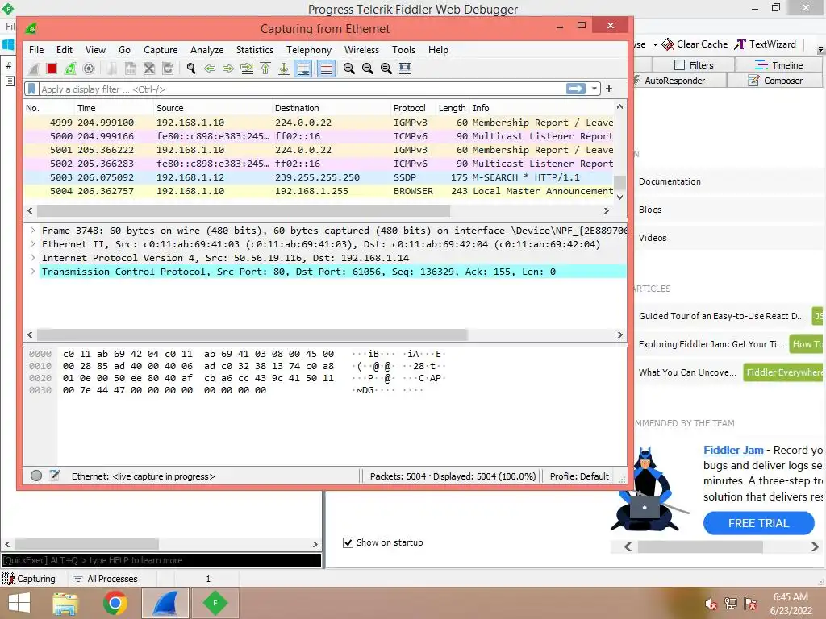Open capture options gear icon
This screenshot has width=826, height=619.
point(89,69)
